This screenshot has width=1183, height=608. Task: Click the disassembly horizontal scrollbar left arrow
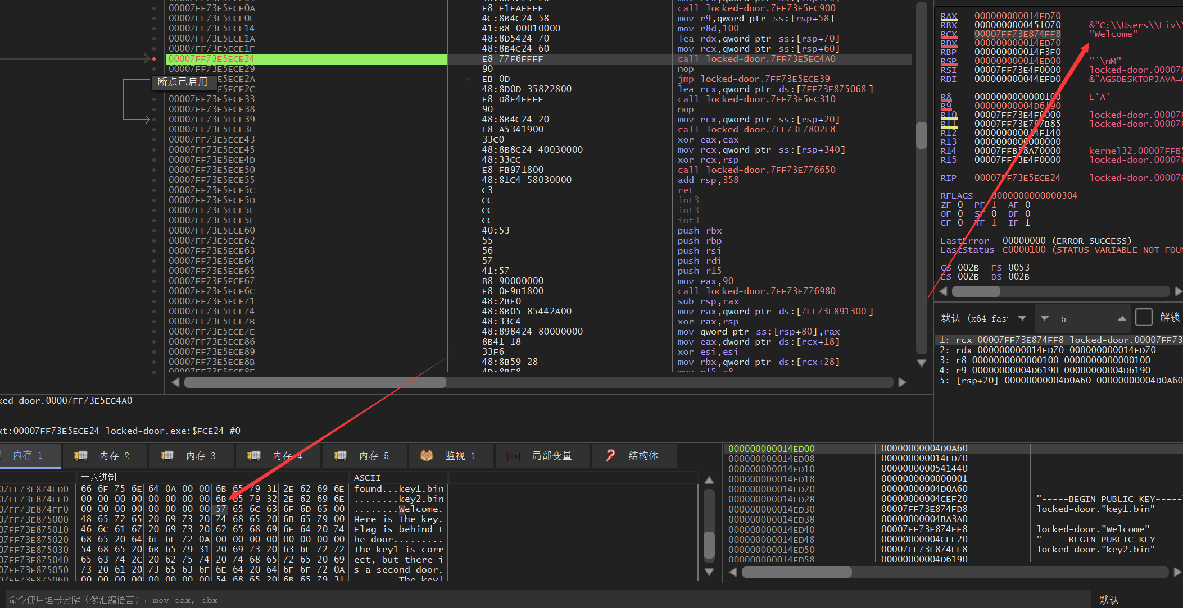pyautogui.click(x=175, y=382)
